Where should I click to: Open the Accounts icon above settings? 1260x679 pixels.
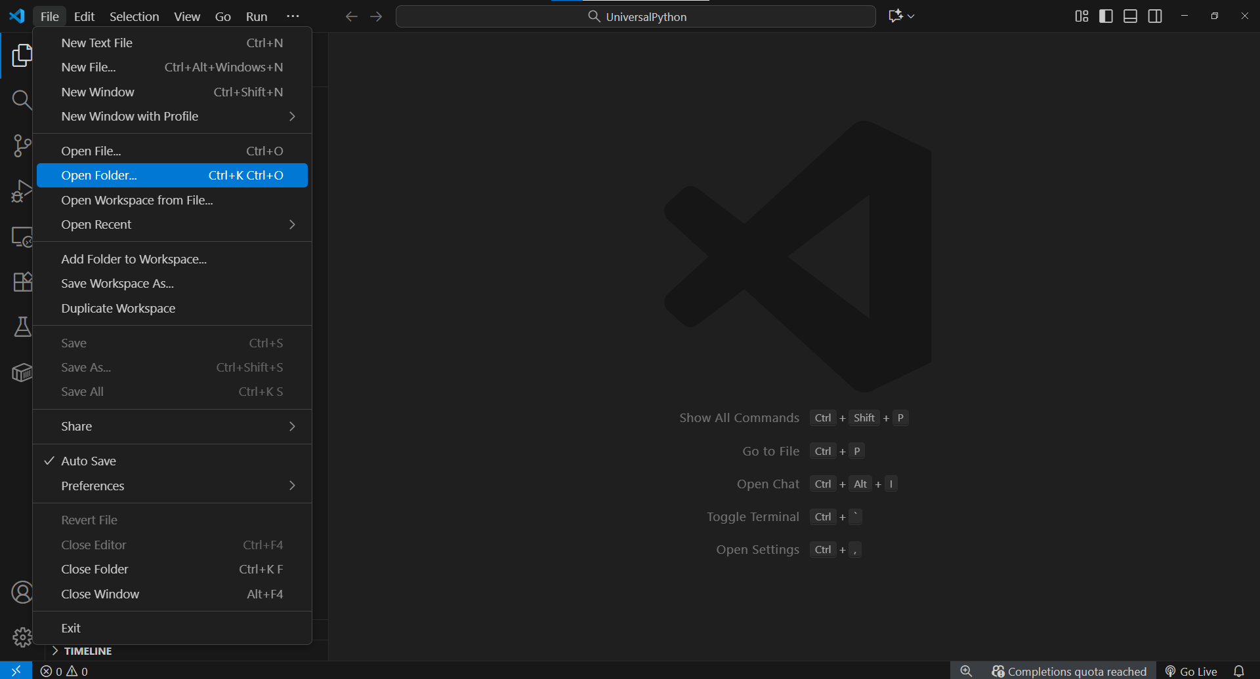[x=22, y=592]
